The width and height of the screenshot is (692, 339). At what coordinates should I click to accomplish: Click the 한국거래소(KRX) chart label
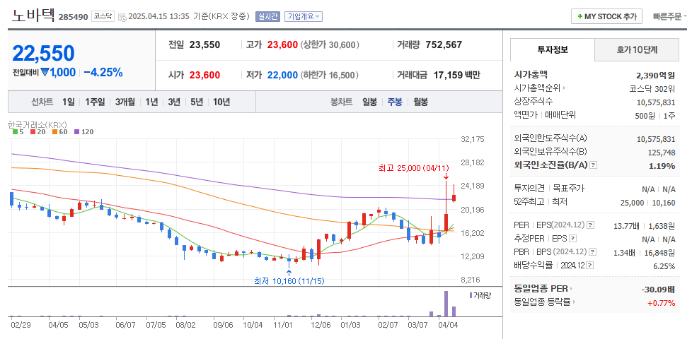click(x=37, y=124)
